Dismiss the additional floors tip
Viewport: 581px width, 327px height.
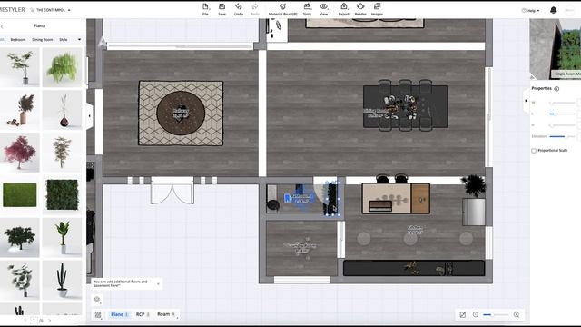coord(158,284)
